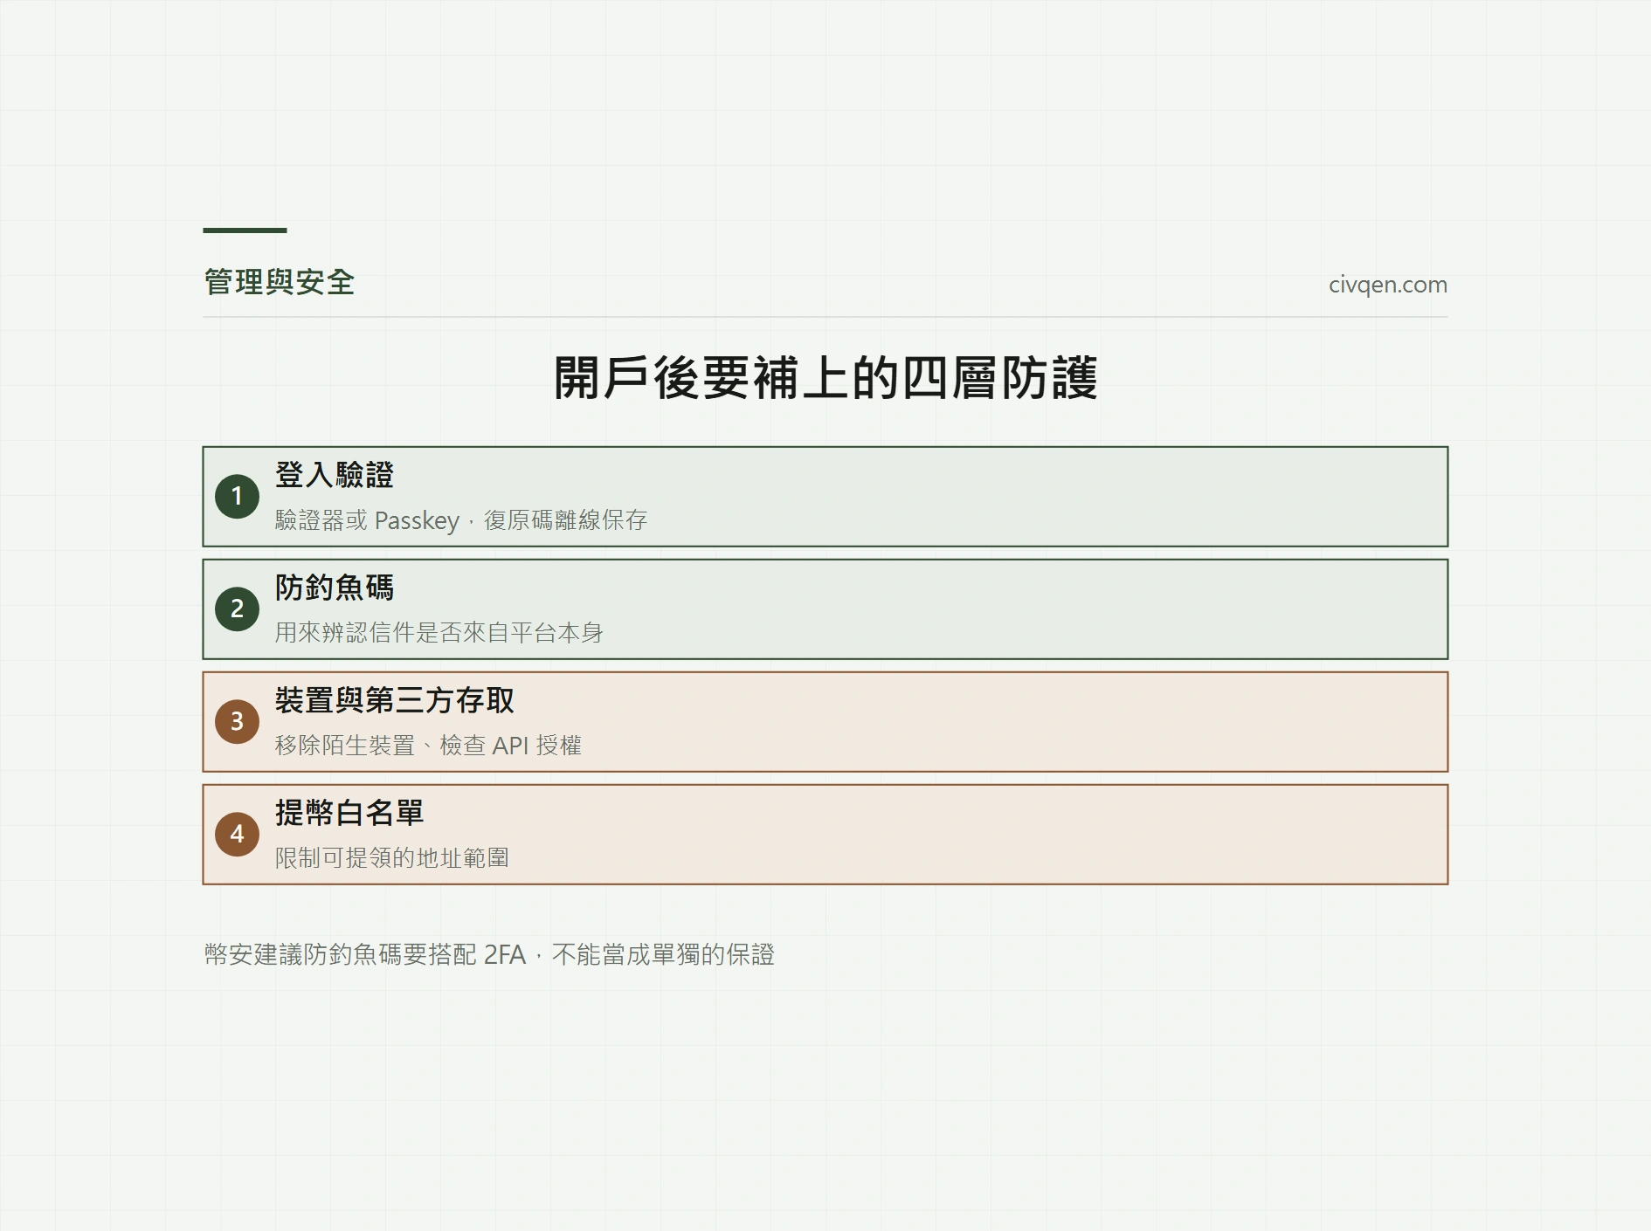Click the number 2 circle badge

(237, 609)
